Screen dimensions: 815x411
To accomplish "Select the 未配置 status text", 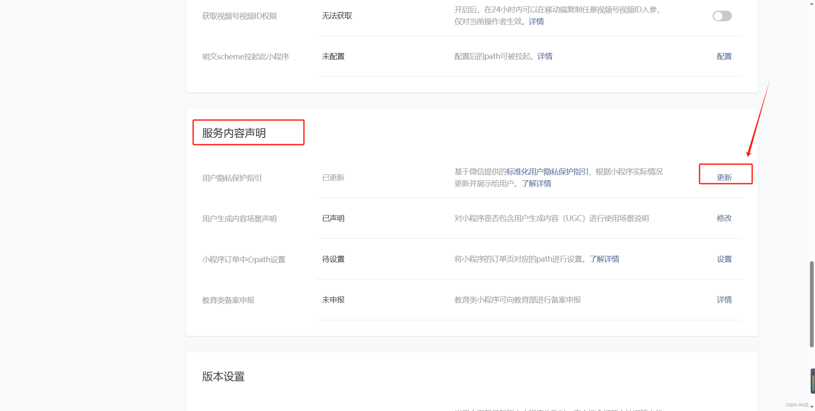I will pyautogui.click(x=333, y=56).
